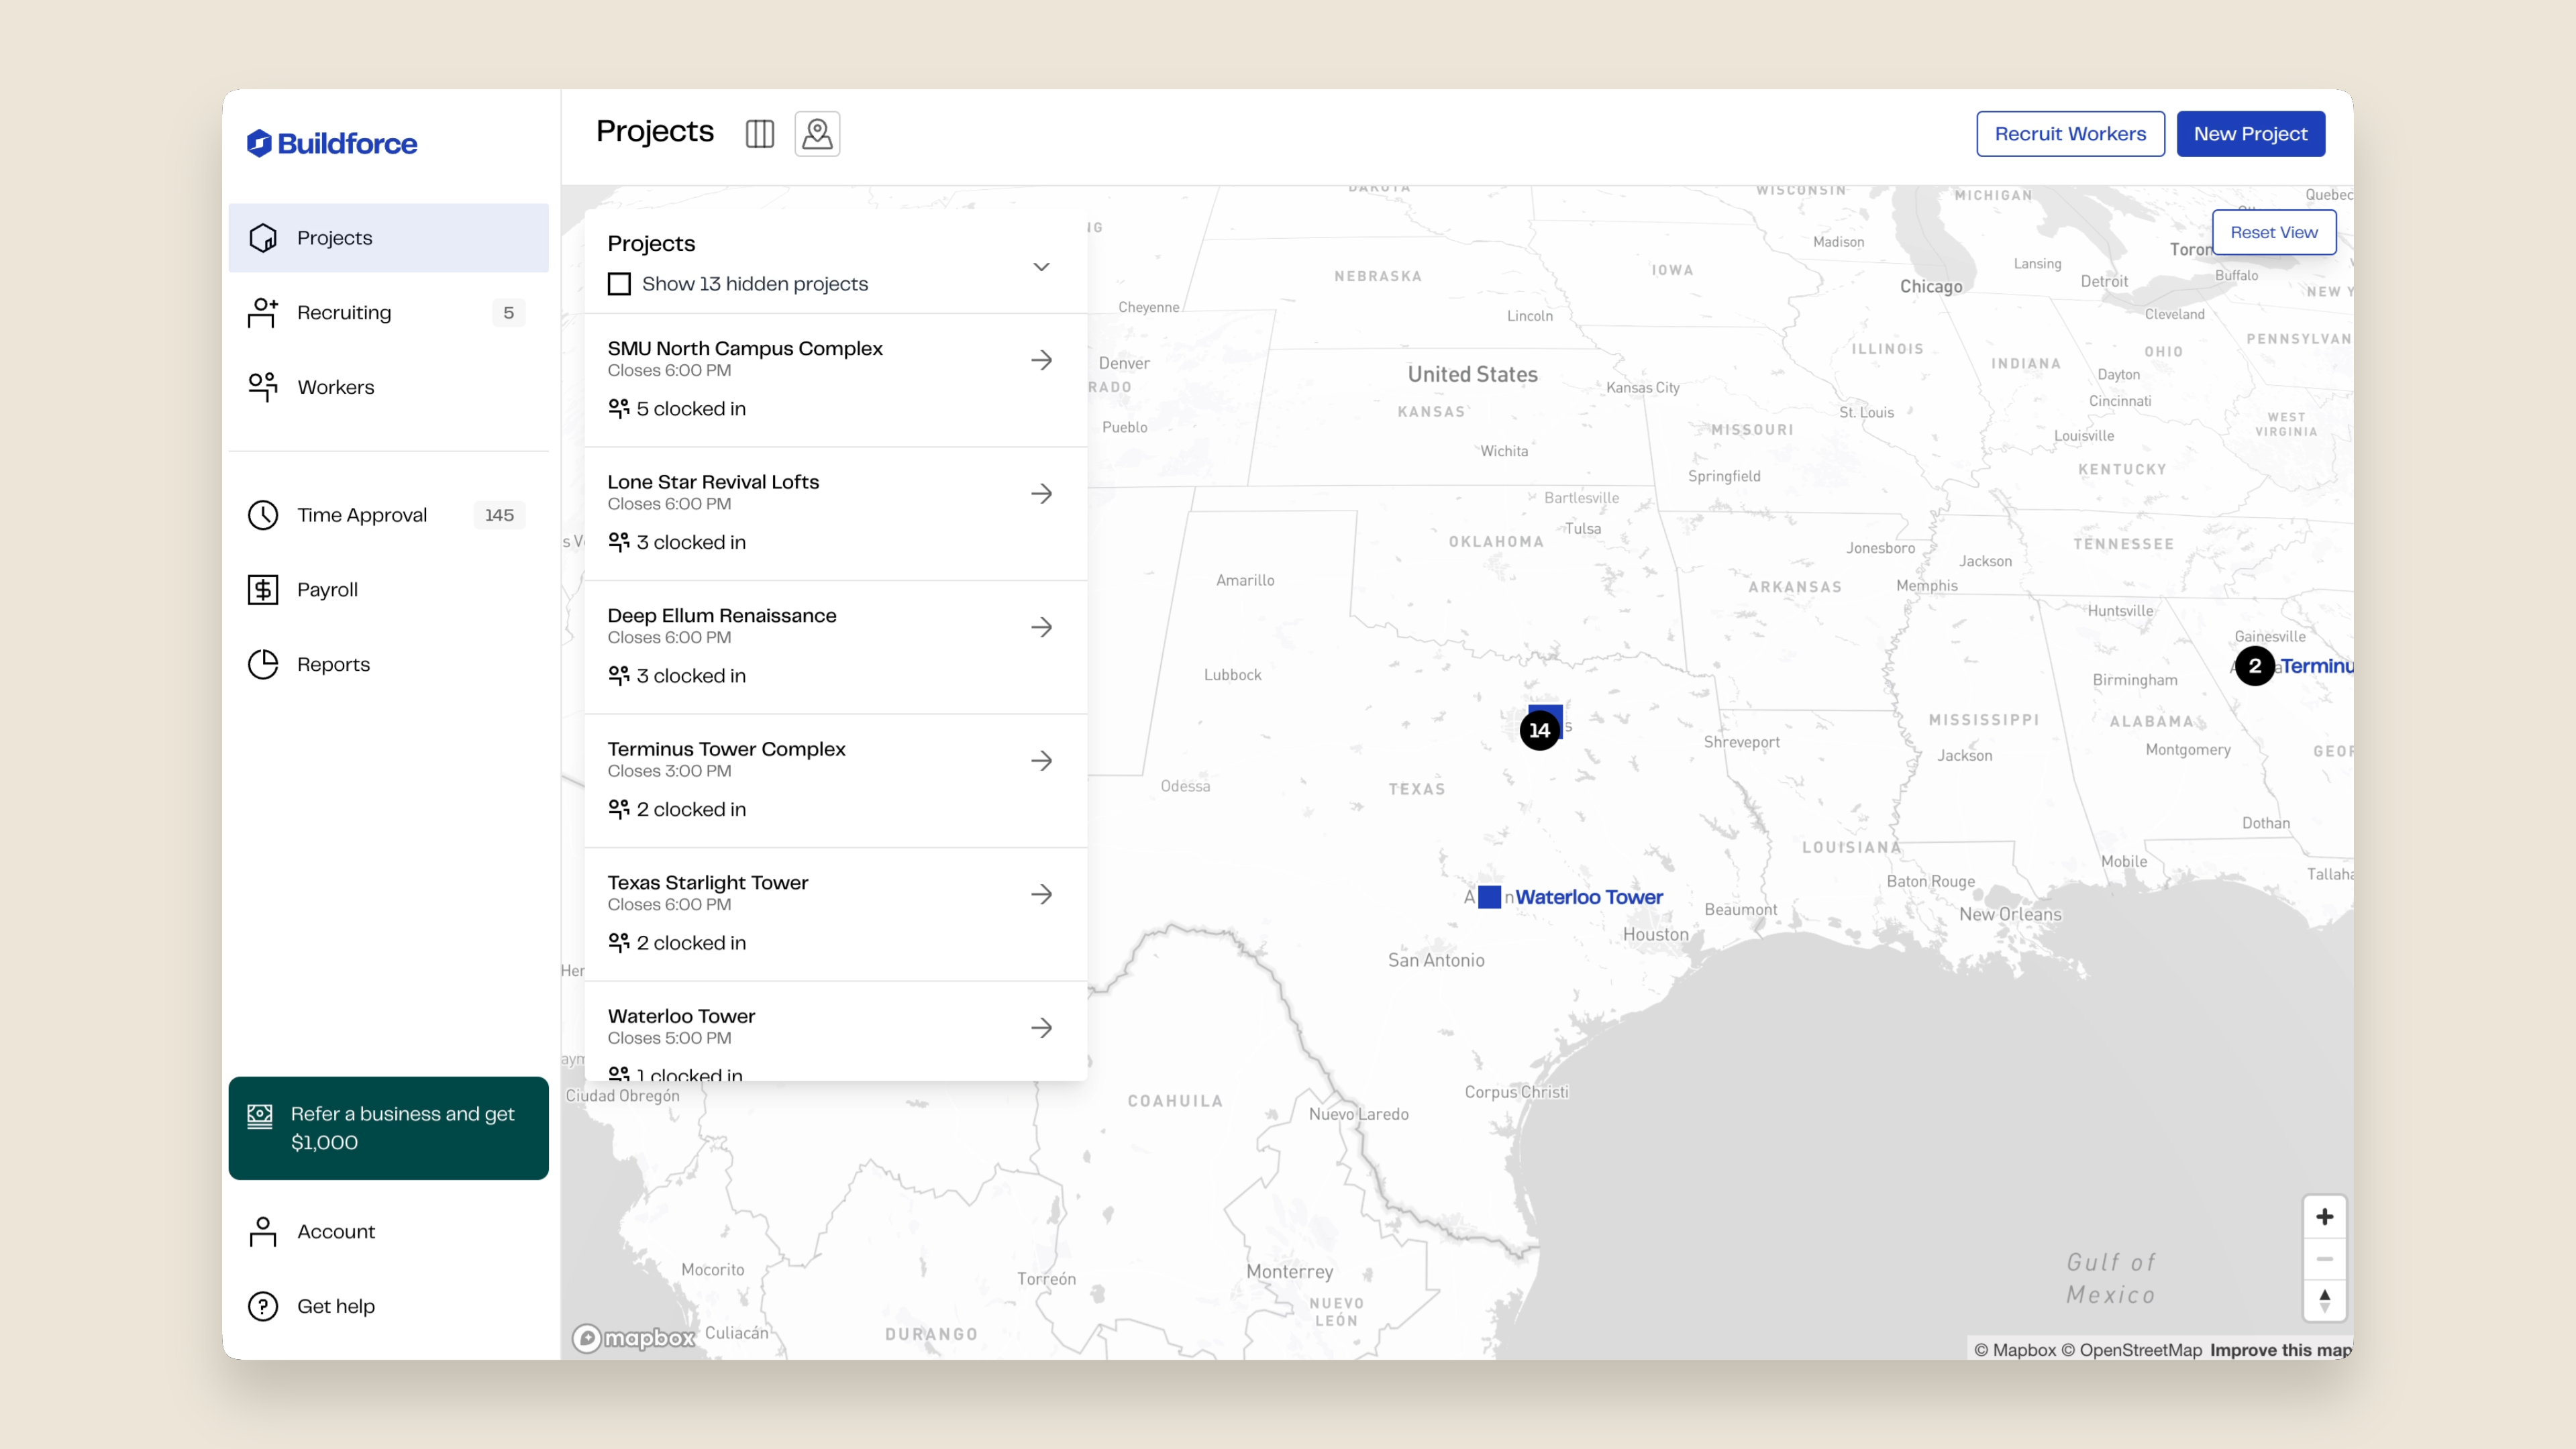Click Closes 5:00 PM text

669,1038
